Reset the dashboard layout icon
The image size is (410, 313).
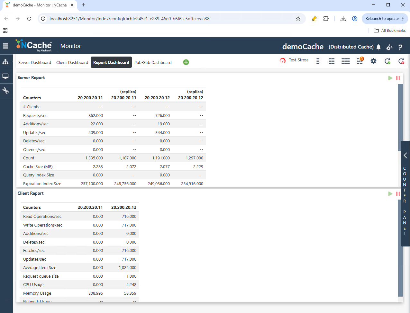(360, 60)
